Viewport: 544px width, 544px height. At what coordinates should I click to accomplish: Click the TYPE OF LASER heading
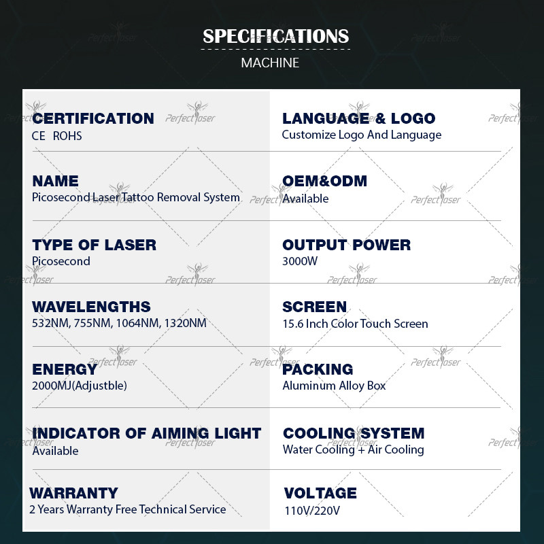point(94,245)
